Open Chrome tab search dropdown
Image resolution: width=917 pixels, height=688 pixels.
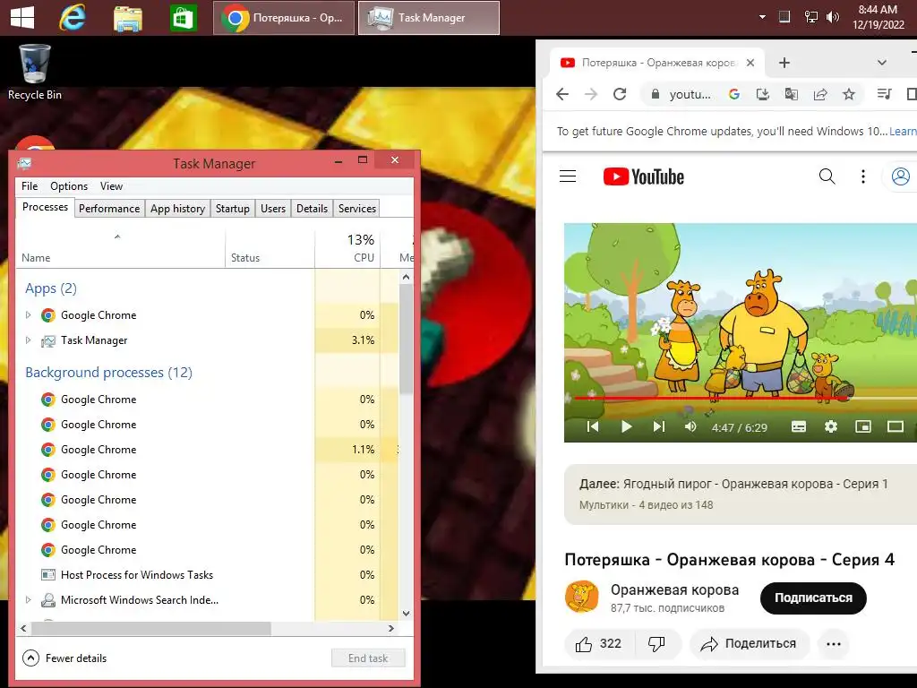tap(882, 63)
